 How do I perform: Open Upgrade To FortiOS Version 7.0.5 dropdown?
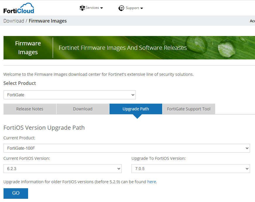click(x=191, y=169)
